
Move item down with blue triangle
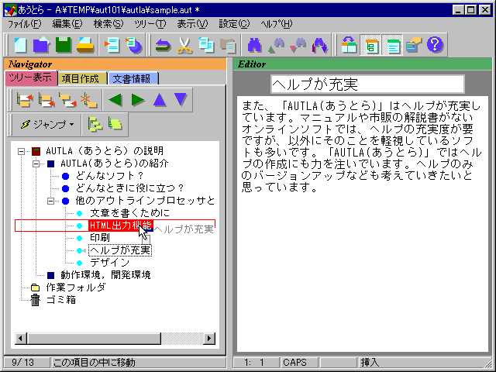click(181, 100)
